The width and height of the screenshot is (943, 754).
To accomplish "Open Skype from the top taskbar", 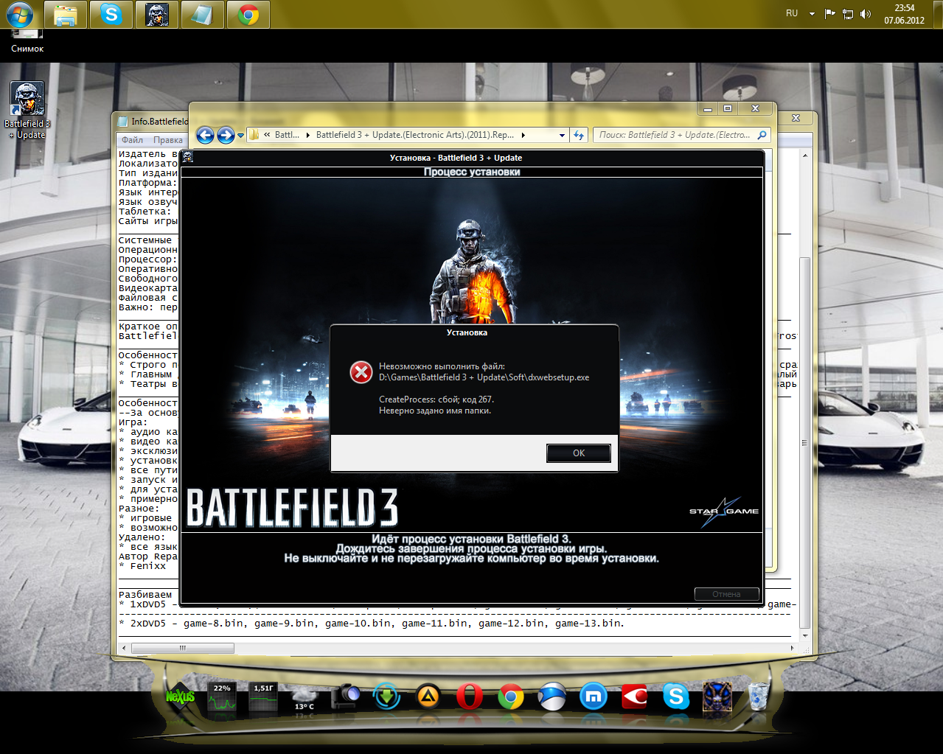I will 111,15.
